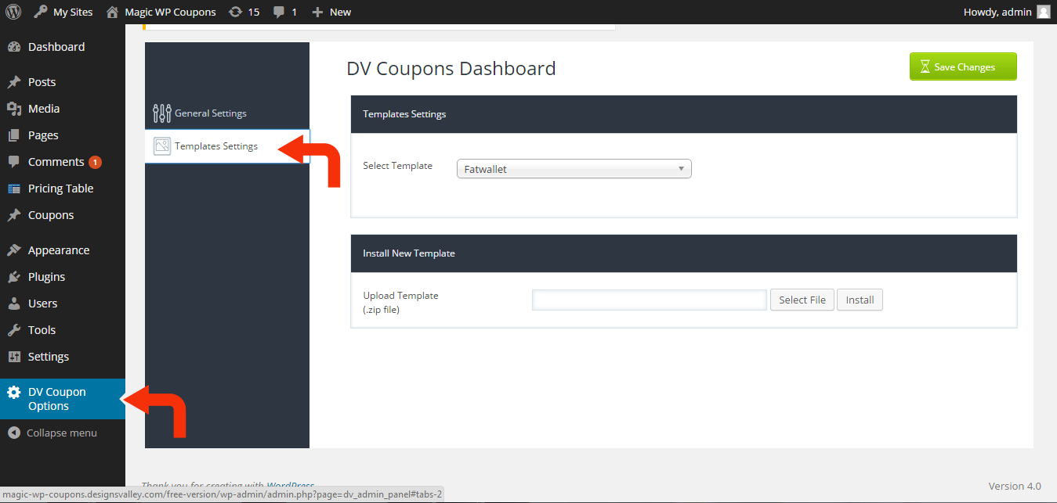
Task: Switch to Templates Settings tab
Action: tap(227, 146)
